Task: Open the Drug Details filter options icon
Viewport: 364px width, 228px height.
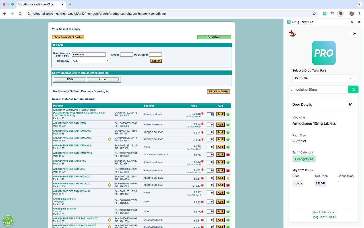Action: (351, 105)
